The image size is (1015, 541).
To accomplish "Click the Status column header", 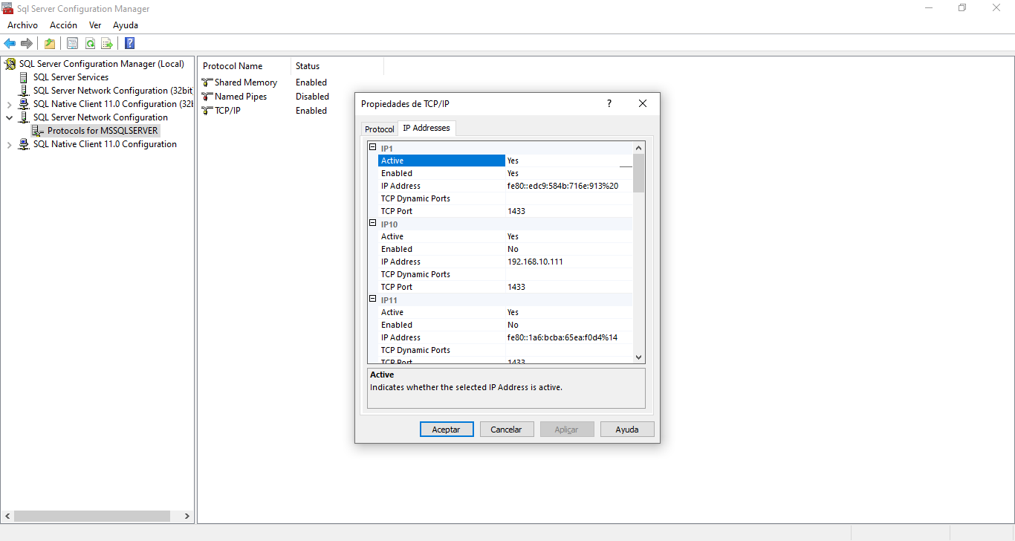I will click(x=337, y=66).
